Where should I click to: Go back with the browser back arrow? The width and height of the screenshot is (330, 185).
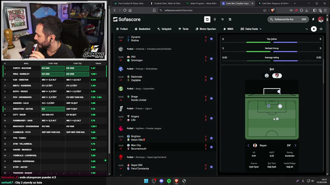(115, 10)
